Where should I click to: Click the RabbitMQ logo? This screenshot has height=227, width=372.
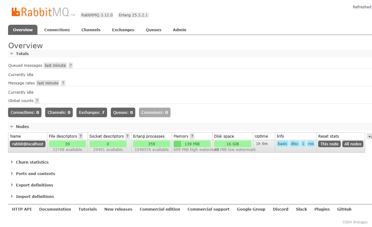(x=43, y=12)
